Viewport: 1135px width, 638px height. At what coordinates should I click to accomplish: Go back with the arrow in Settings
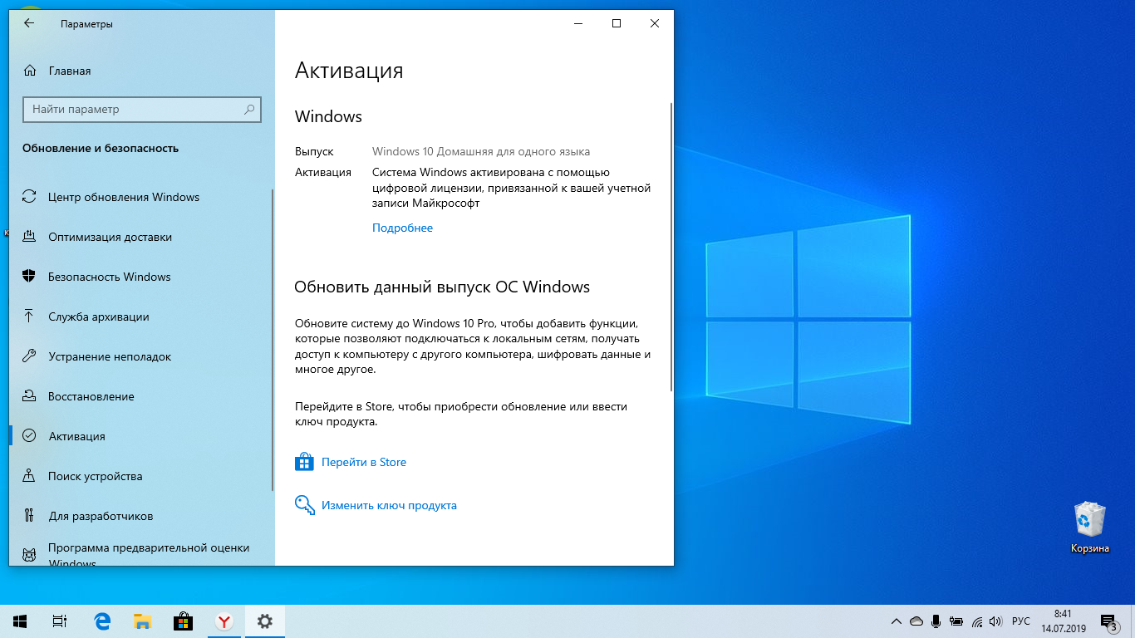tap(29, 24)
